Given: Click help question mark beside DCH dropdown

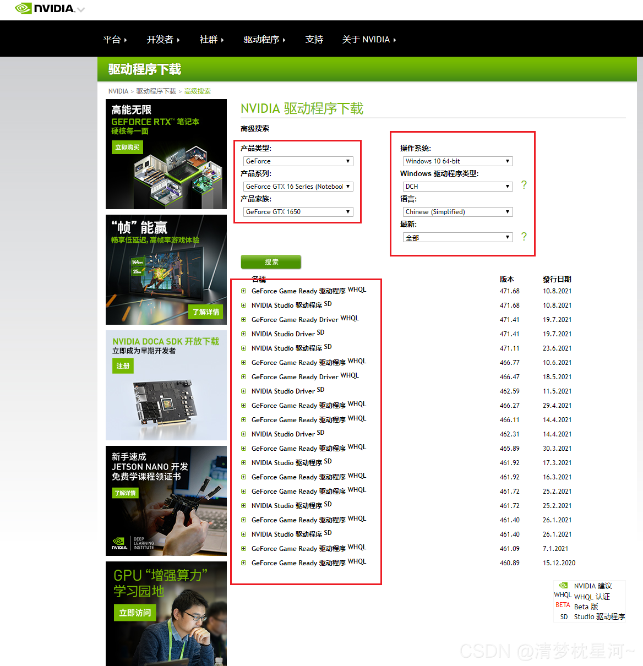Looking at the screenshot, I should pyautogui.click(x=524, y=185).
